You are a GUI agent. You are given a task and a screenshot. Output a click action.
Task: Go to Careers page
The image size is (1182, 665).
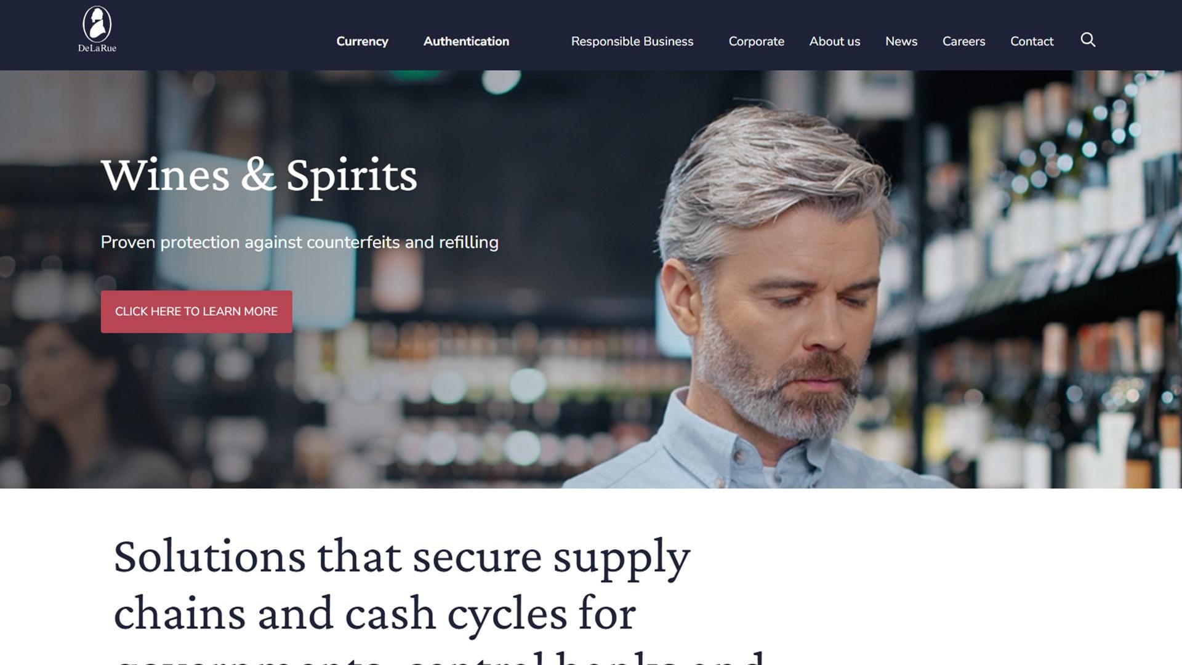tap(964, 41)
